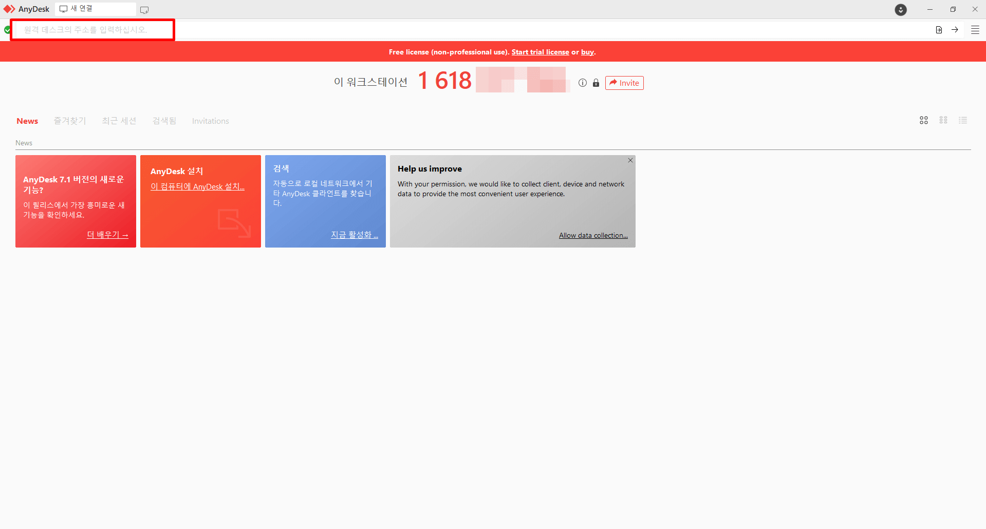
Task: Open the hamburger main menu
Action: tap(975, 30)
